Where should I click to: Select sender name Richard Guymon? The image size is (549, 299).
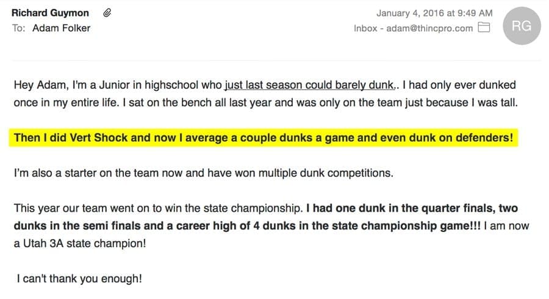pos(50,13)
